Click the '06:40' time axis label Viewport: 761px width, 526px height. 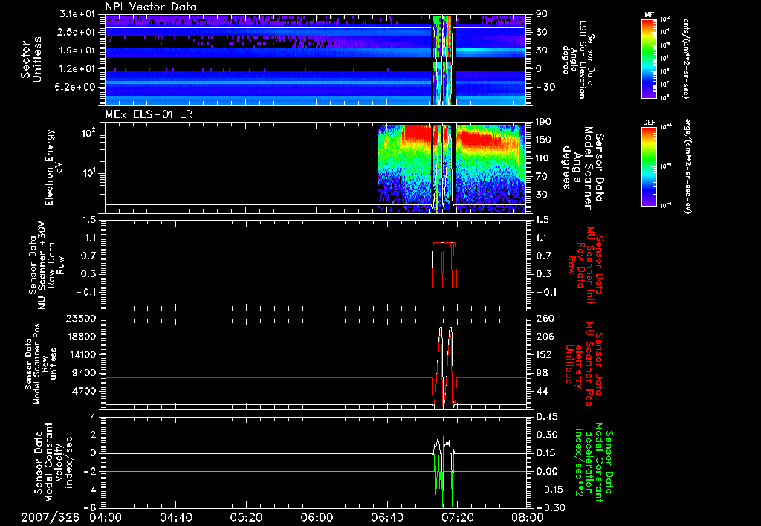pos(386,517)
